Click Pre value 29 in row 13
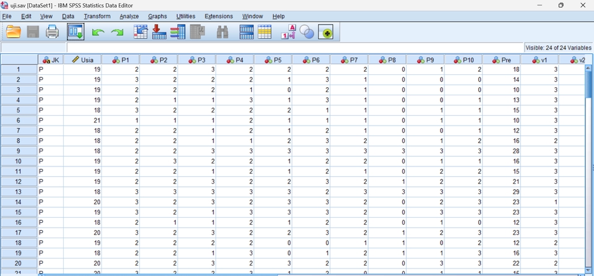This screenshot has height=276, width=594. click(x=502, y=192)
